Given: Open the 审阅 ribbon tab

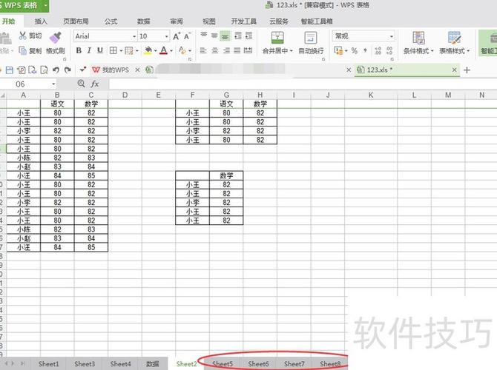Looking at the screenshot, I should click(177, 21).
